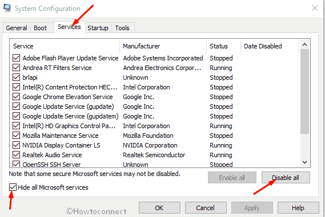325x217 pixels.
Task: Click Running status of NVIDIA Display Container
Action: coord(220,145)
